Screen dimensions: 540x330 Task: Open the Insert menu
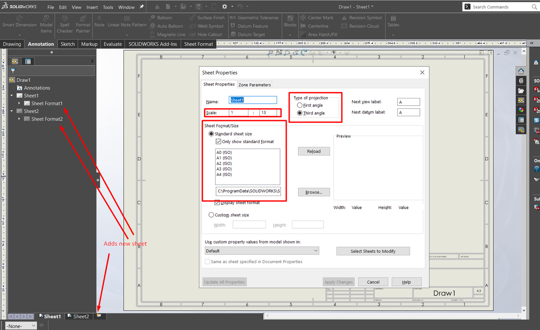click(92, 7)
